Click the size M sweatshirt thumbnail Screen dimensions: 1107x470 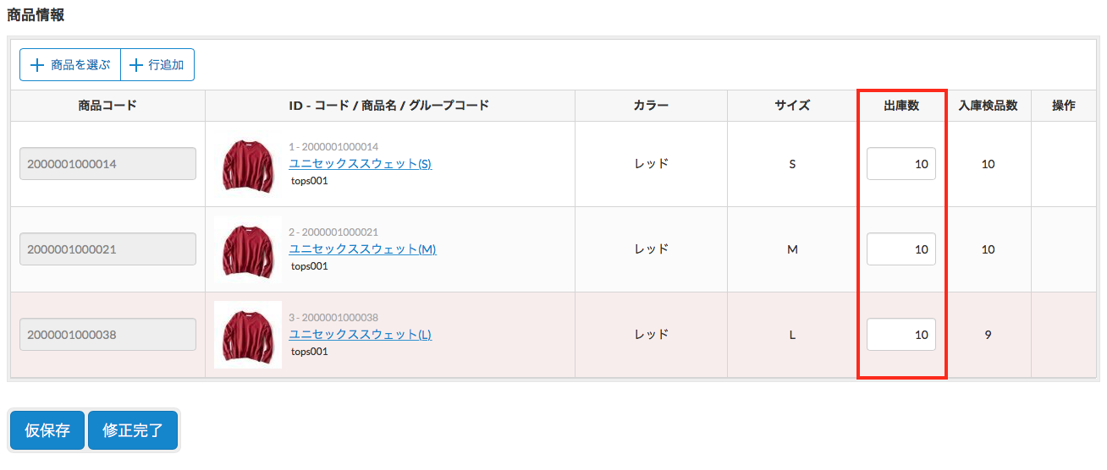coord(248,249)
